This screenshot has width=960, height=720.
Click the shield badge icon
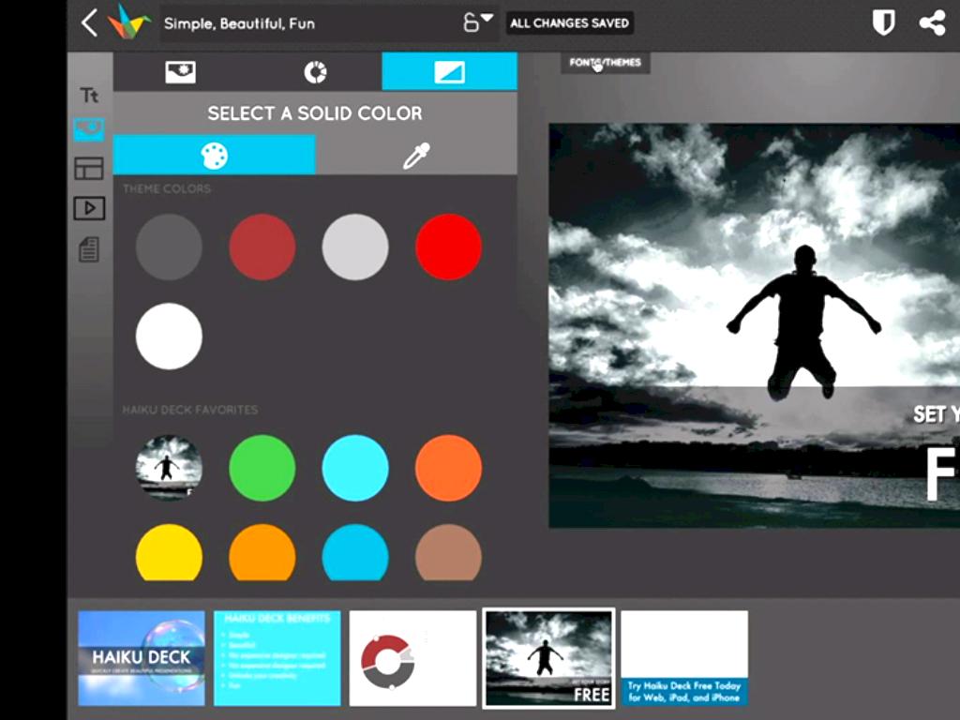click(883, 23)
